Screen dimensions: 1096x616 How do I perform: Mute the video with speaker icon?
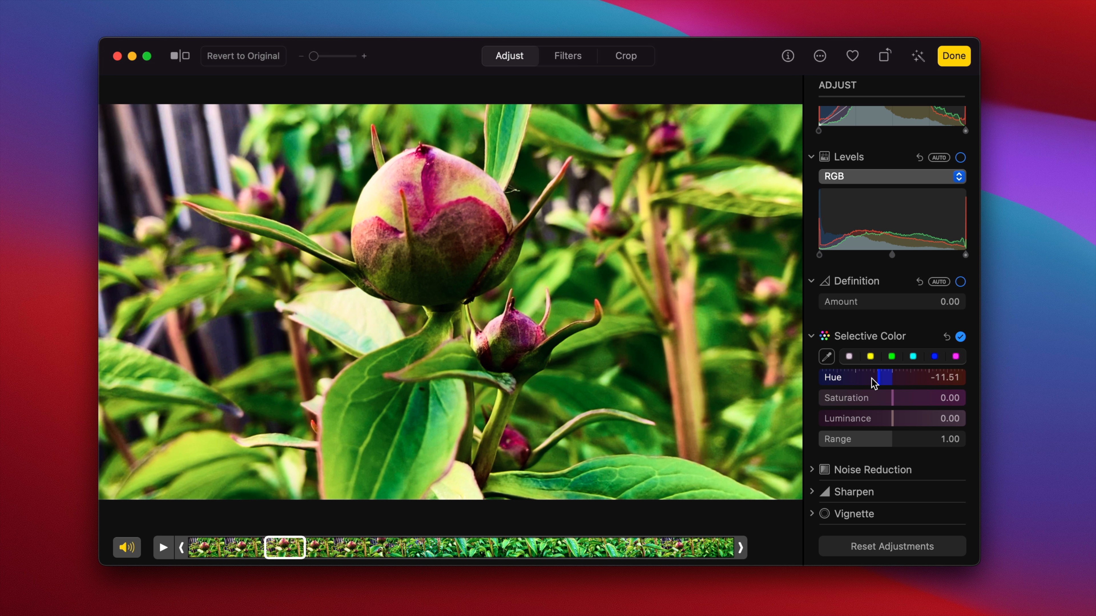pos(127,547)
